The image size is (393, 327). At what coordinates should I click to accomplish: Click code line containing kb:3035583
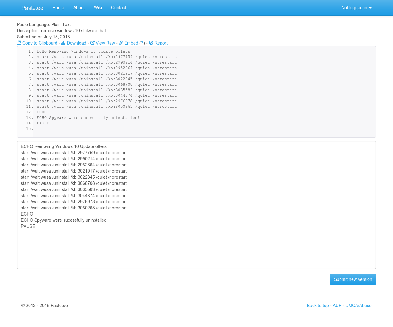click(x=107, y=90)
